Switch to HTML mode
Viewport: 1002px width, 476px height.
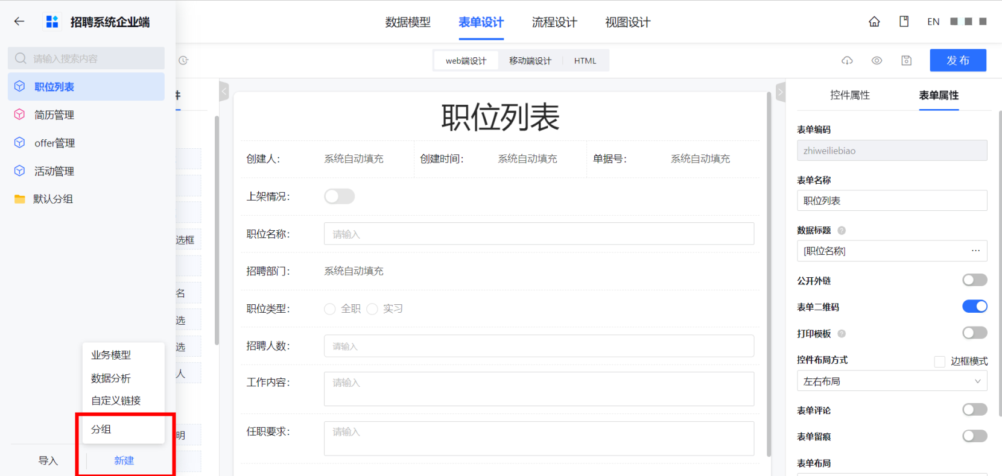(585, 61)
